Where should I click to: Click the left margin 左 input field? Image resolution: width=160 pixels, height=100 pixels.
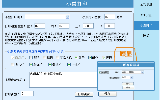click(40, 26)
